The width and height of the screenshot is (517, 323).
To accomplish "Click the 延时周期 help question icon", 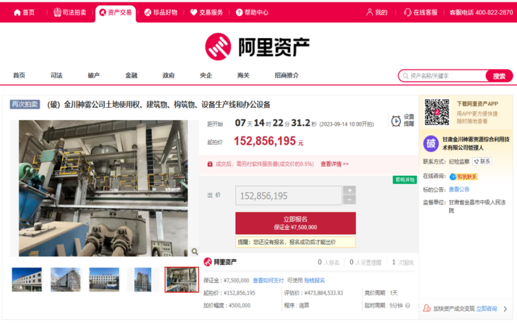I will coord(408,305).
